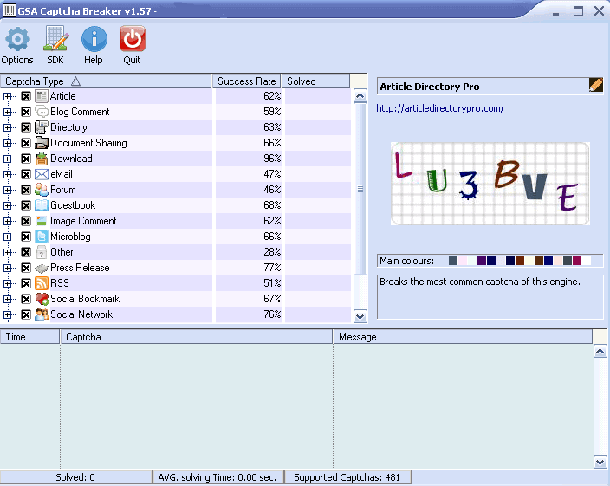
Task: Expand the Social Bookmark tree node
Action: (8, 299)
